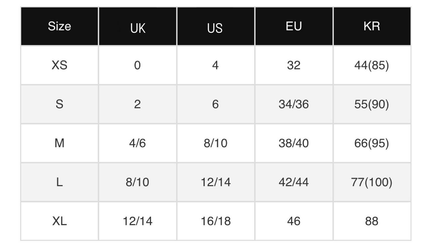Viewport: 430px width, 249px height.
Task: Select the XL size row label
Action: tap(59, 221)
